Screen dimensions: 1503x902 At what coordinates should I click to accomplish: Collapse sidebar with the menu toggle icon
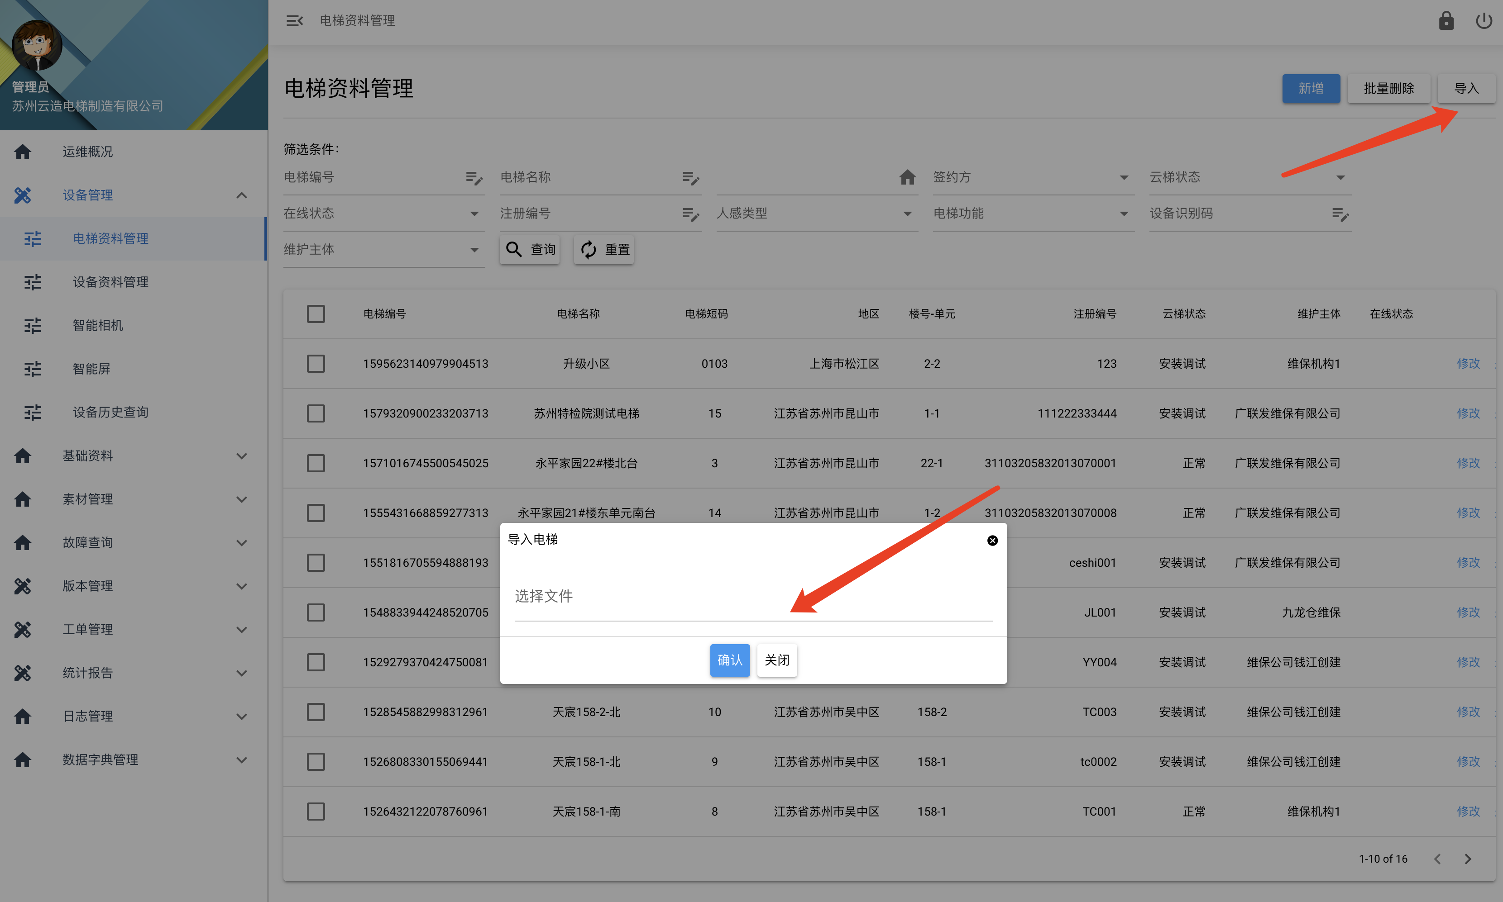click(294, 21)
